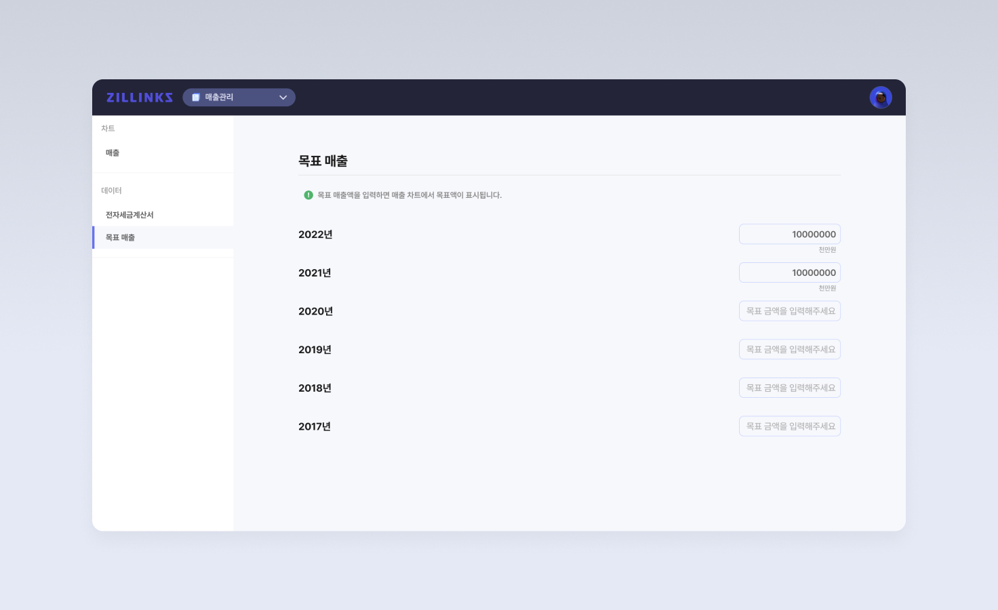Click the 2019년 row label

tap(315, 350)
